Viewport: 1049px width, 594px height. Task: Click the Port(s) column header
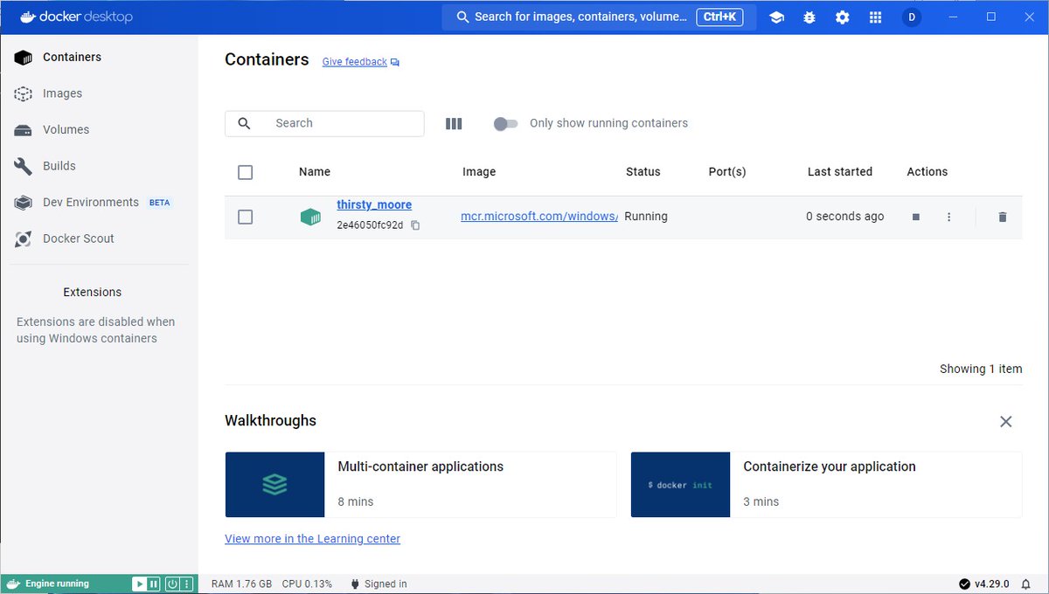pos(727,172)
